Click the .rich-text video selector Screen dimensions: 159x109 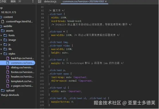point(59,46)
